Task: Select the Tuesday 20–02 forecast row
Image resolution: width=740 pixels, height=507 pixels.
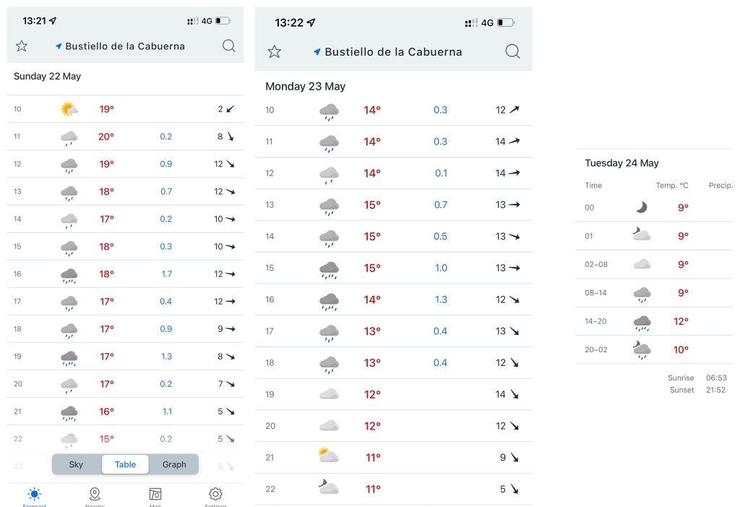Action: coord(654,350)
